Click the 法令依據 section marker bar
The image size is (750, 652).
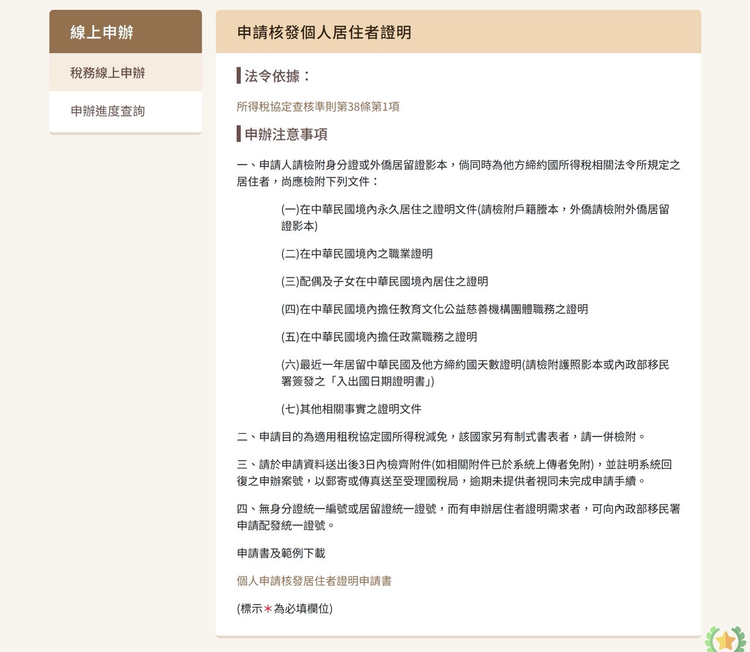click(x=238, y=75)
